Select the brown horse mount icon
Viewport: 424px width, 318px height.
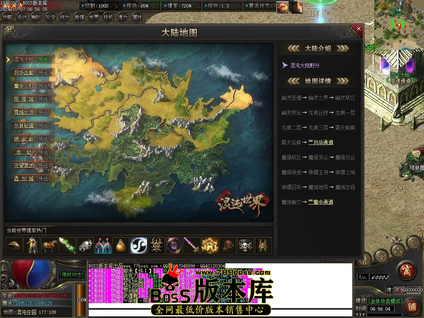(50, 246)
